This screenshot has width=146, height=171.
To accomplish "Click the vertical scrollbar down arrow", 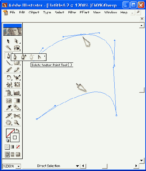I will coord(142,161).
